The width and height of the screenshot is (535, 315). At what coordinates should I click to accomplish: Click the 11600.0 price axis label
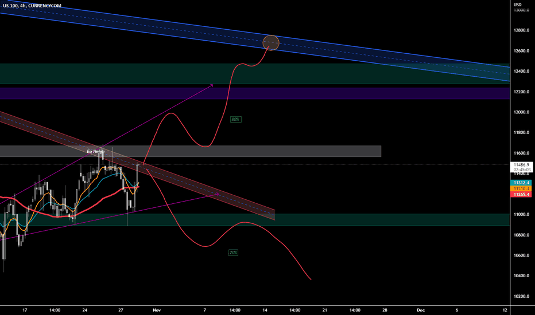coord(521,153)
